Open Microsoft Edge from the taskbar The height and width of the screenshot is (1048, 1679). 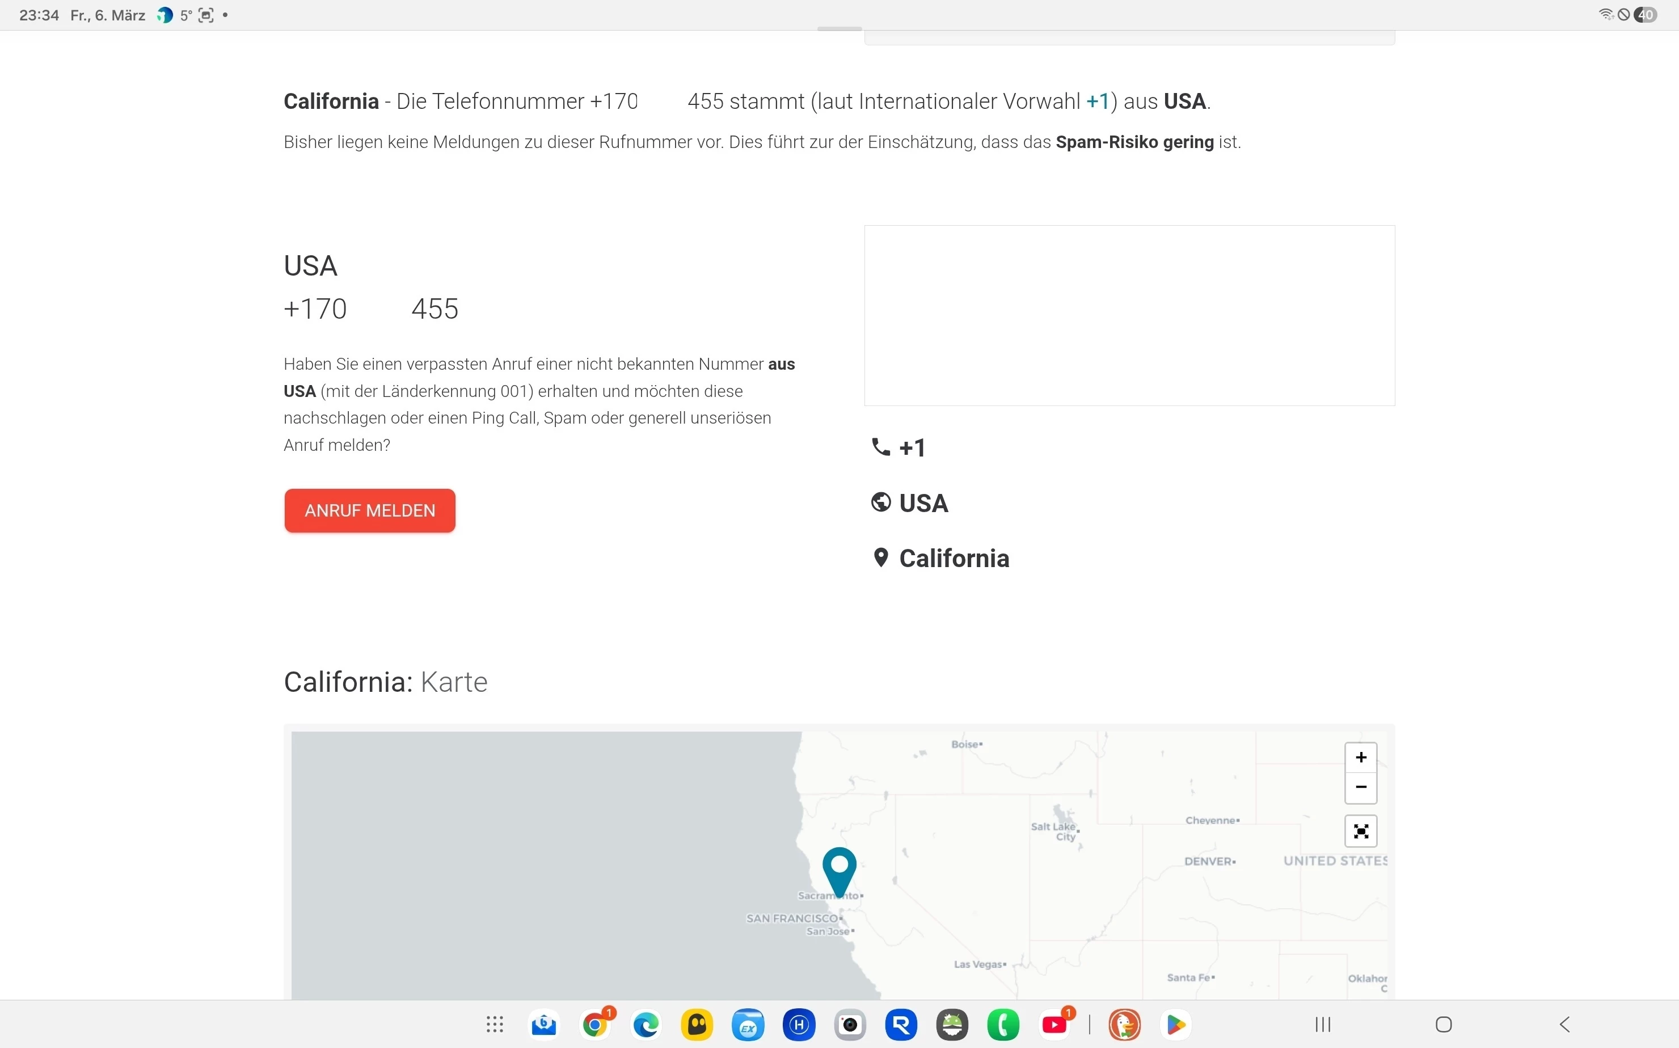(x=646, y=1024)
